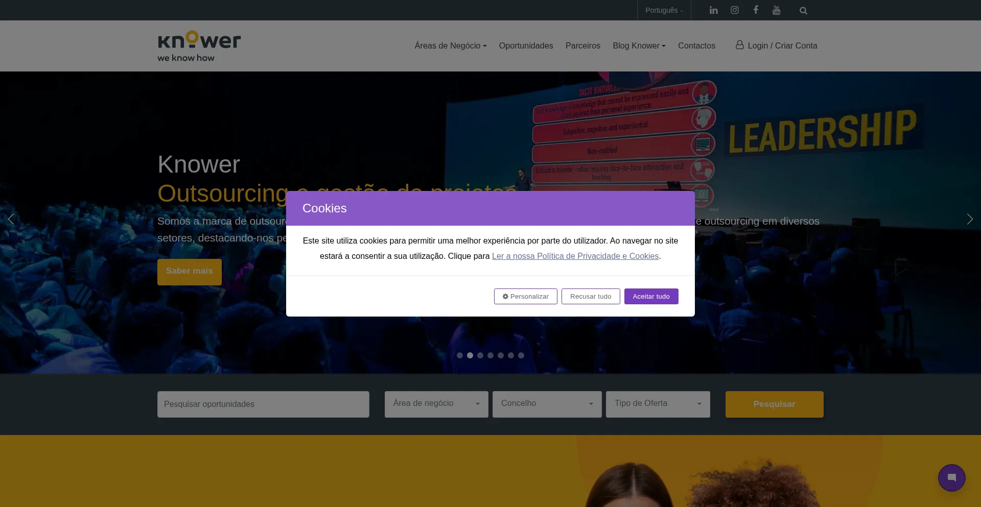The height and width of the screenshot is (507, 981).
Task: Open the Tipo de Oferta dropdown
Action: (x=658, y=404)
